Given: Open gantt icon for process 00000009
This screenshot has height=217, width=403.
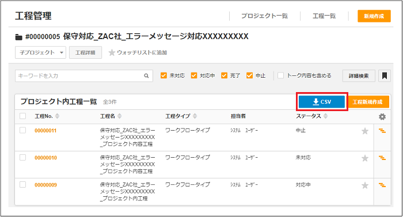Looking at the screenshot, I should (x=382, y=185).
